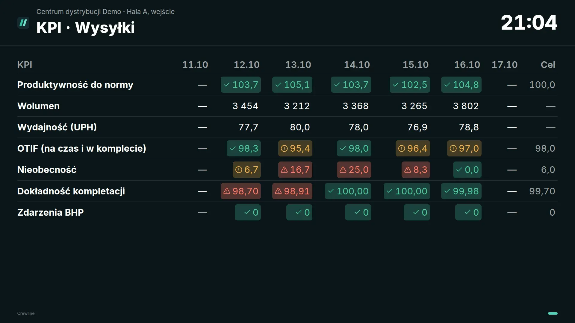This screenshot has height=323, width=575.
Task: Select the 13.10 date column header
Action: (298, 65)
